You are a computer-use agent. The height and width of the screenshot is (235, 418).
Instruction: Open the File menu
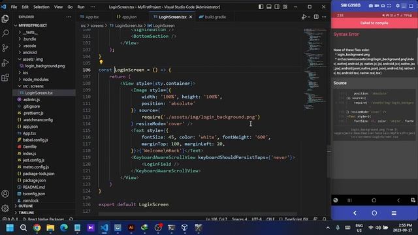(x=14, y=7)
